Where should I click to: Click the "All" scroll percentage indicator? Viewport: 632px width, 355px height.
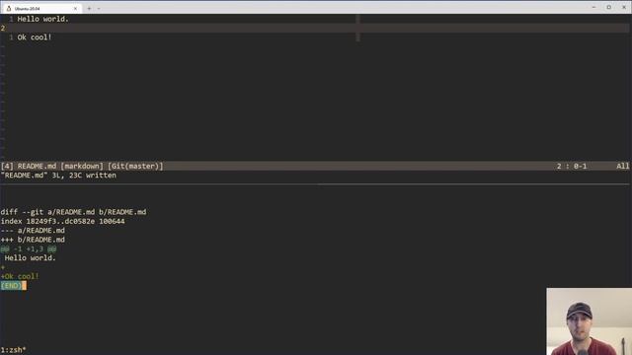point(623,166)
